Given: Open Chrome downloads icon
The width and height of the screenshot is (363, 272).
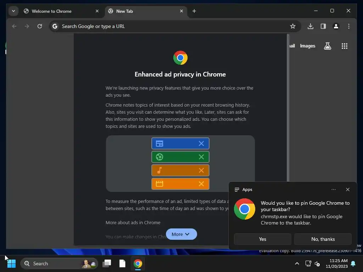Looking at the screenshot, I should tap(311, 26).
